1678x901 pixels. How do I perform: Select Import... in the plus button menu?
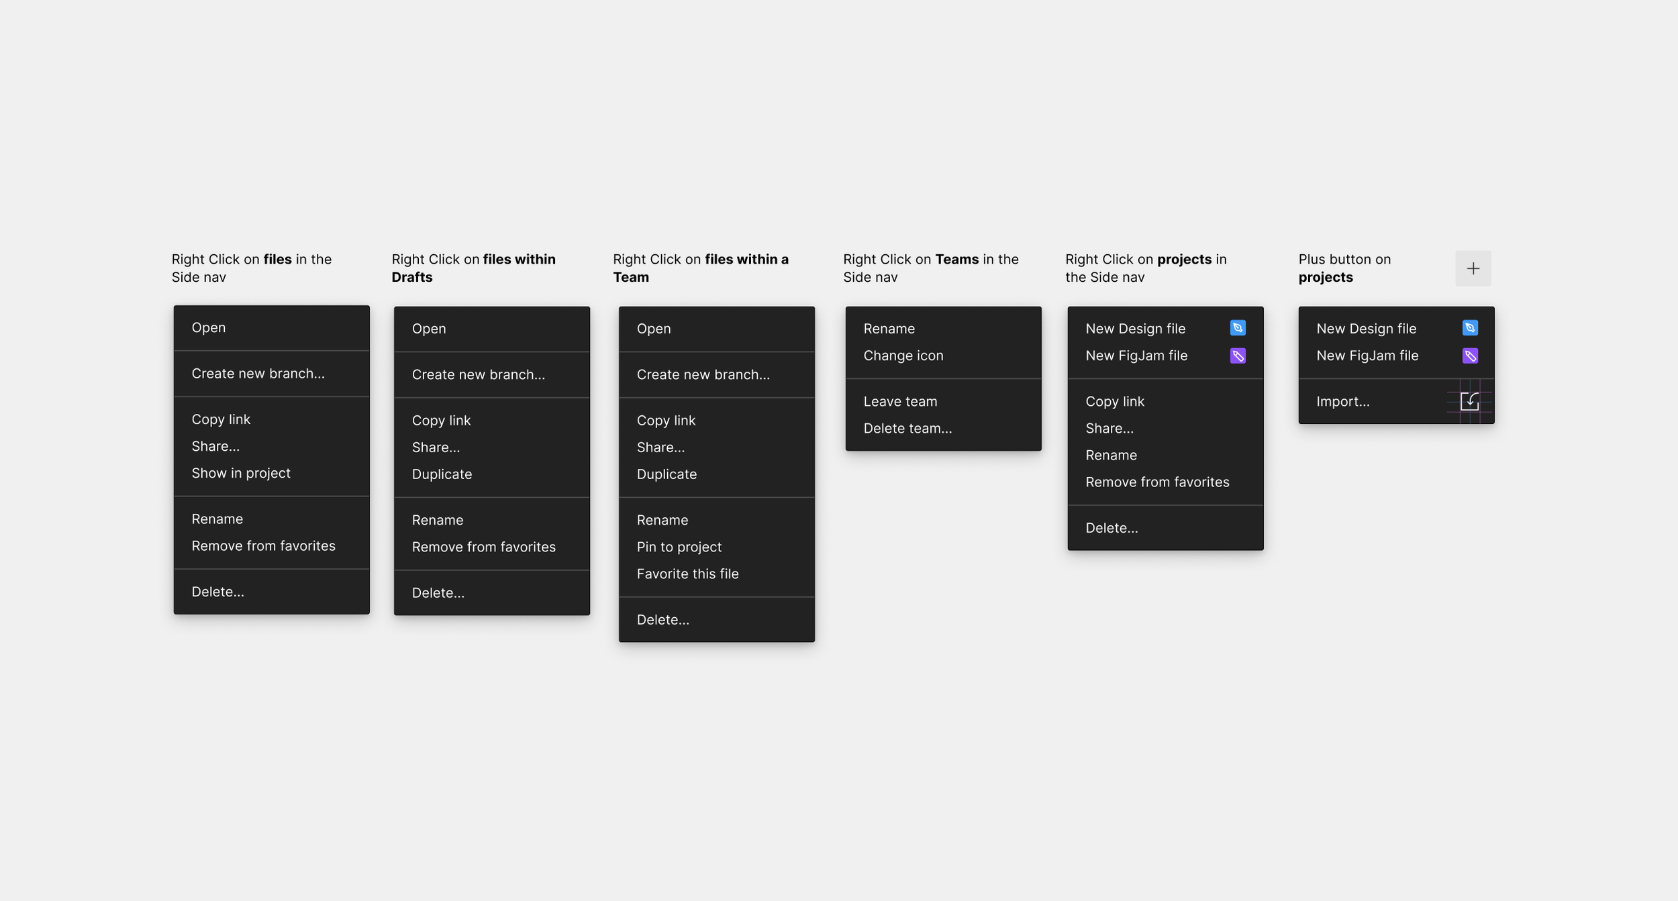1342,401
